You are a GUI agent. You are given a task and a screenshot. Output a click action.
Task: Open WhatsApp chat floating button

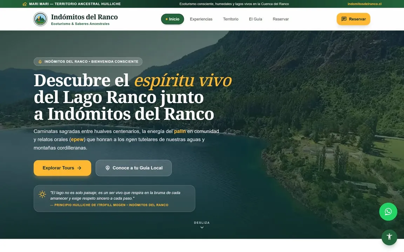(388, 212)
